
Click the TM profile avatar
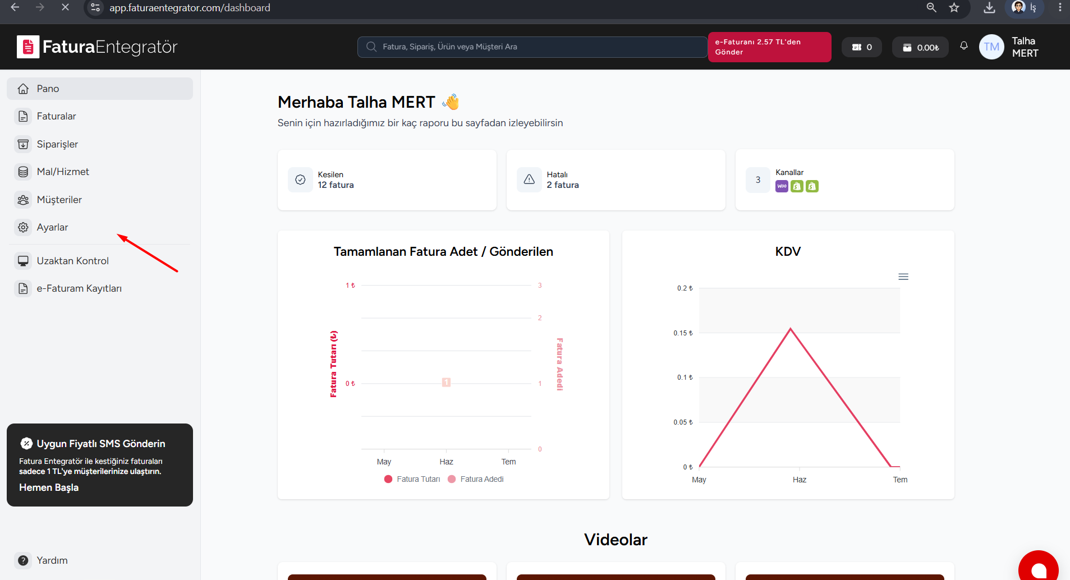pyautogui.click(x=991, y=47)
